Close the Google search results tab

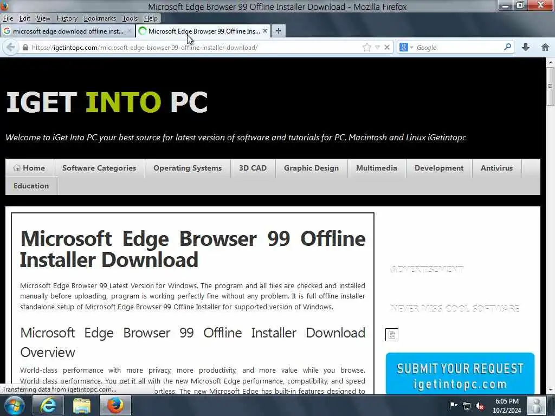(x=129, y=31)
